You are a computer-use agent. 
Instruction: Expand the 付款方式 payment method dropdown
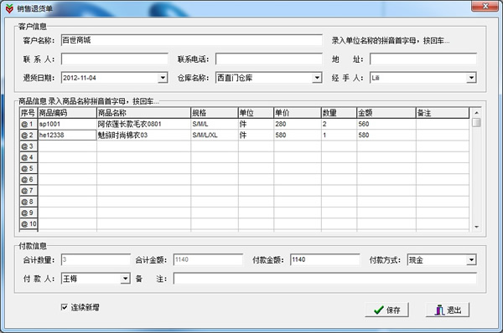471,259
